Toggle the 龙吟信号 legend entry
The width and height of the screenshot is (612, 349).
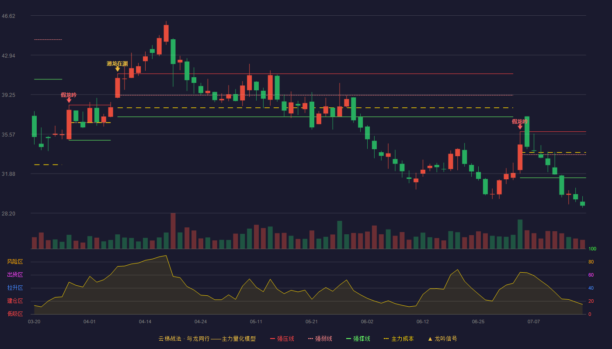[442, 339]
